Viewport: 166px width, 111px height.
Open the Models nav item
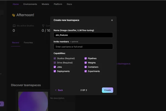[45, 4]
